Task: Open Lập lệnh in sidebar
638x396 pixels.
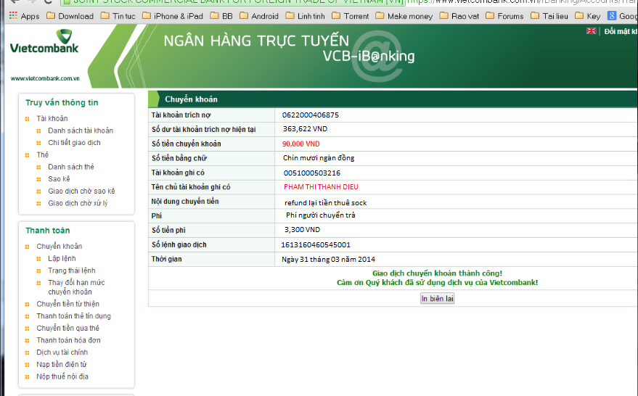Action: click(62, 259)
